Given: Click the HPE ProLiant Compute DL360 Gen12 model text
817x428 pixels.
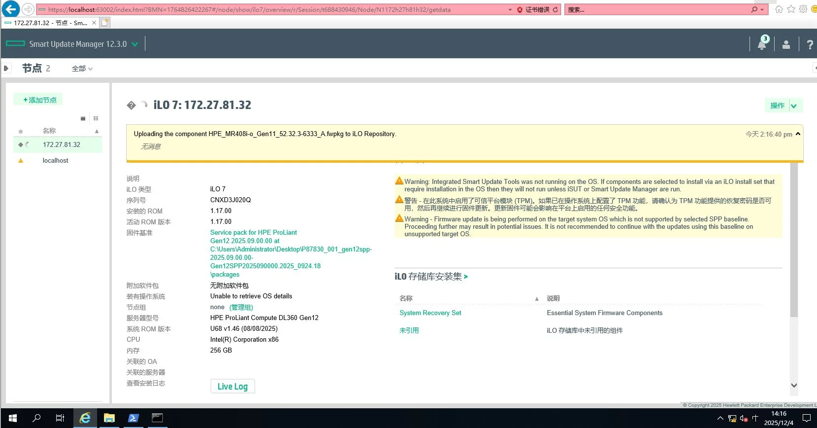Looking at the screenshot, I should click(x=264, y=318).
